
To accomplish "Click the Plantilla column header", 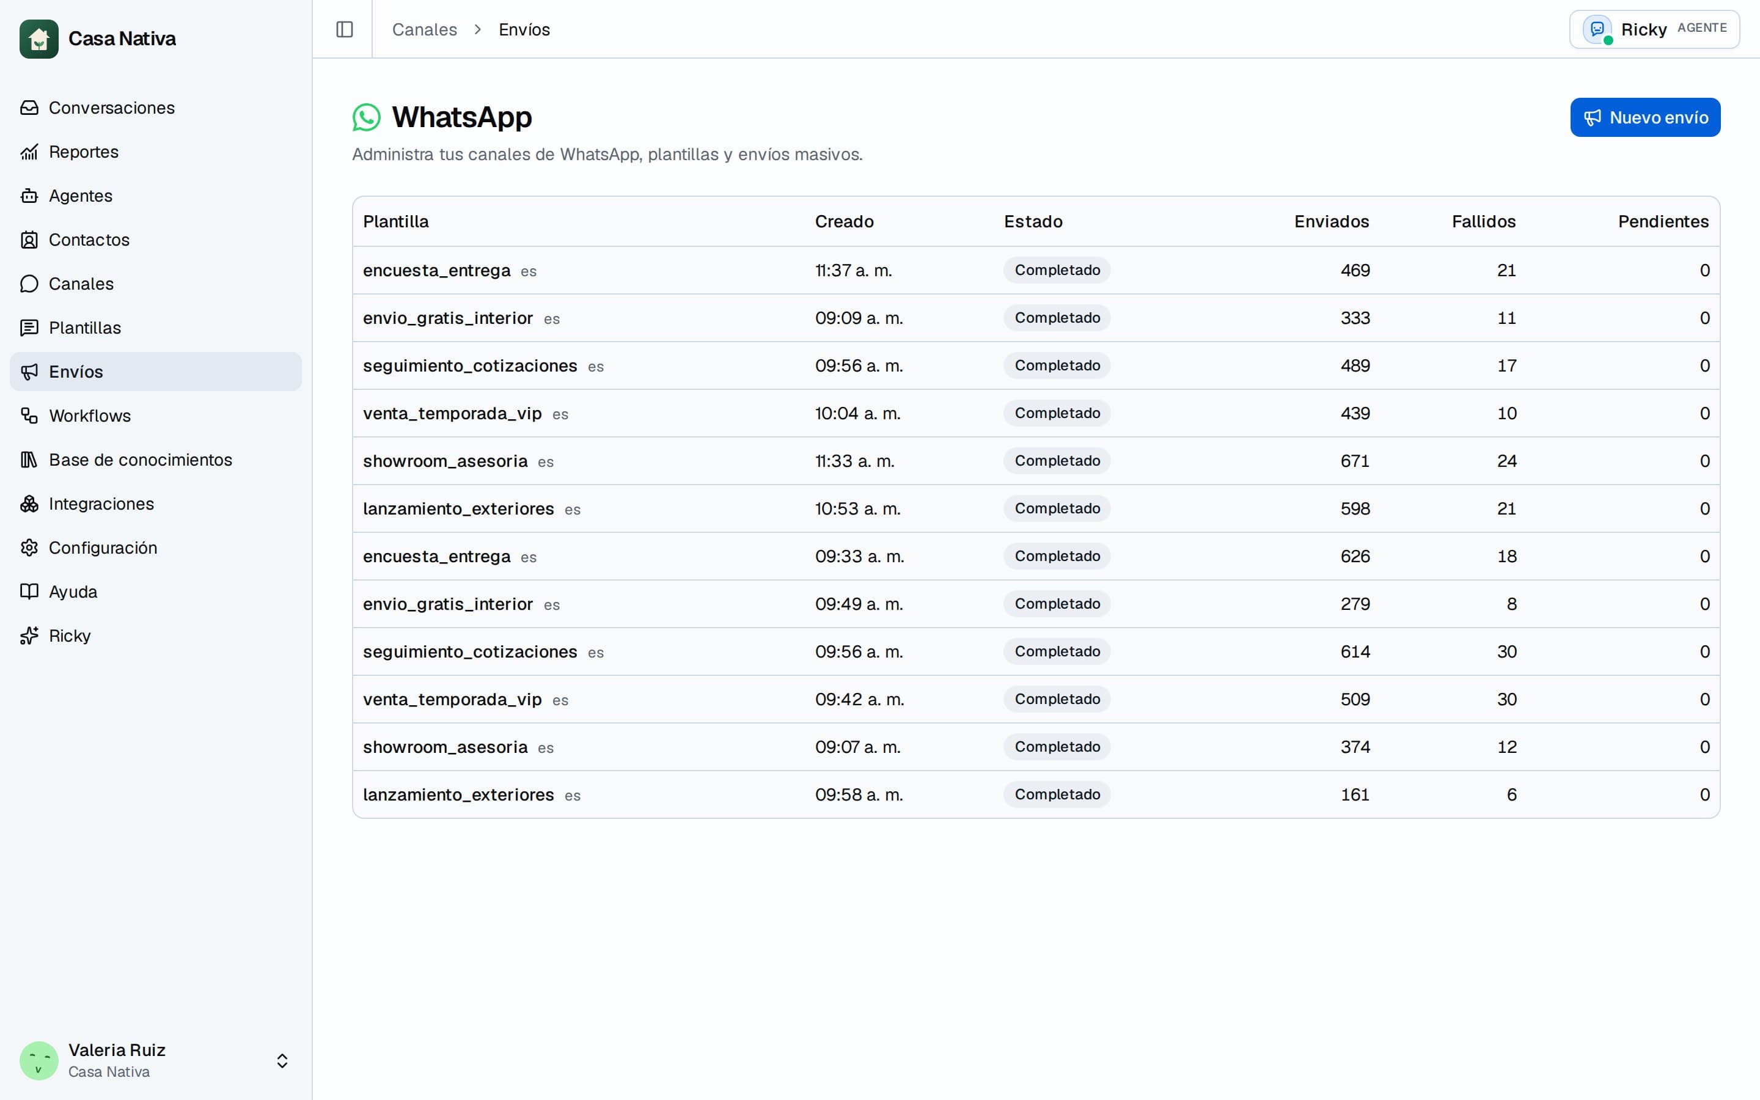I will (395, 221).
